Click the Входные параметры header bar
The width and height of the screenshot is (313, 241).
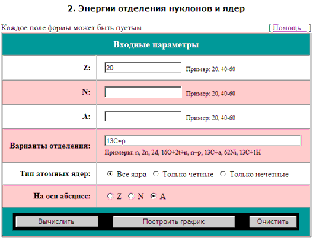click(156, 44)
